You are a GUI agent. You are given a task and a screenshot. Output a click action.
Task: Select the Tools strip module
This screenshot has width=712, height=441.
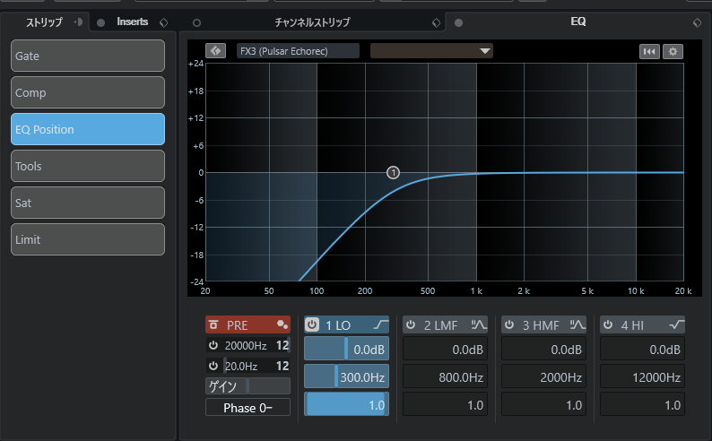pyautogui.click(x=88, y=166)
